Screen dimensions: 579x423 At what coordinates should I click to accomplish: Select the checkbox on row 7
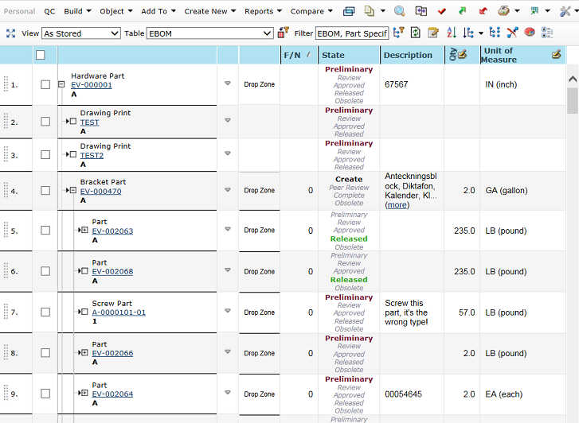(x=45, y=312)
